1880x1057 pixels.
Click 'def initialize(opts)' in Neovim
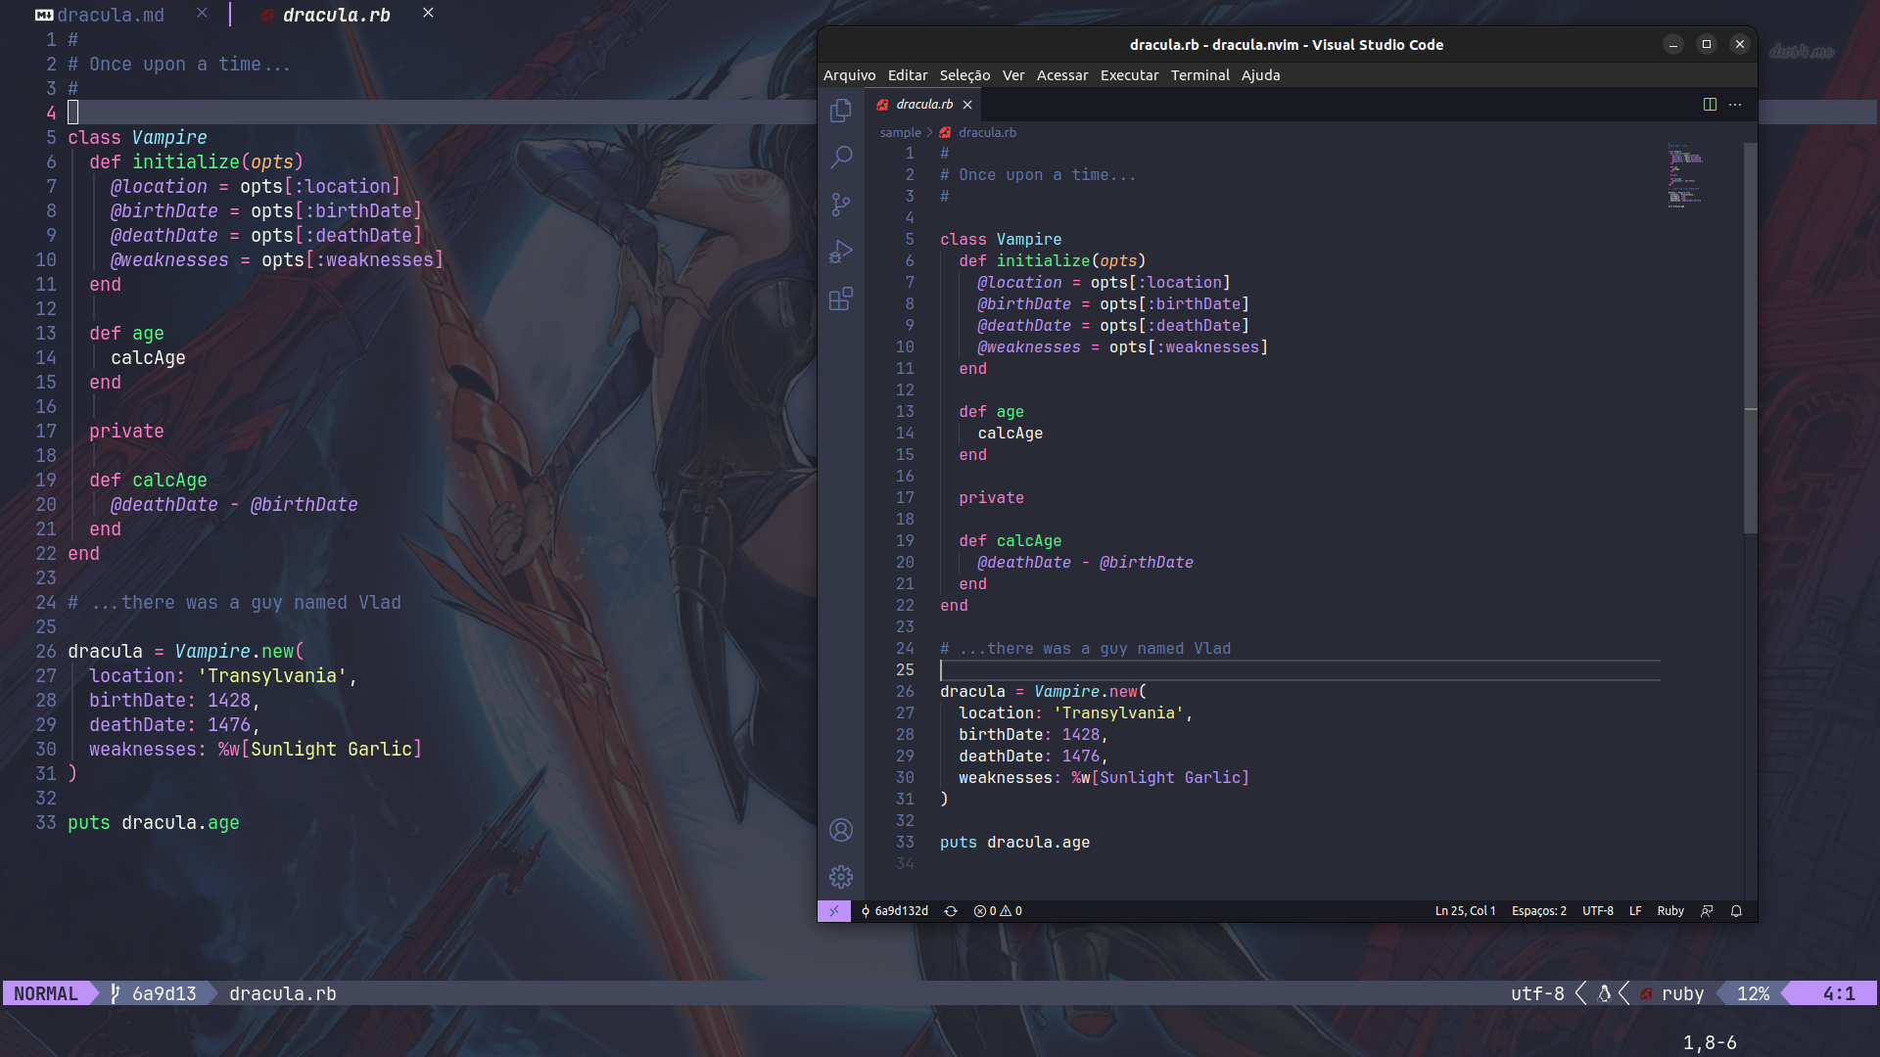(196, 162)
